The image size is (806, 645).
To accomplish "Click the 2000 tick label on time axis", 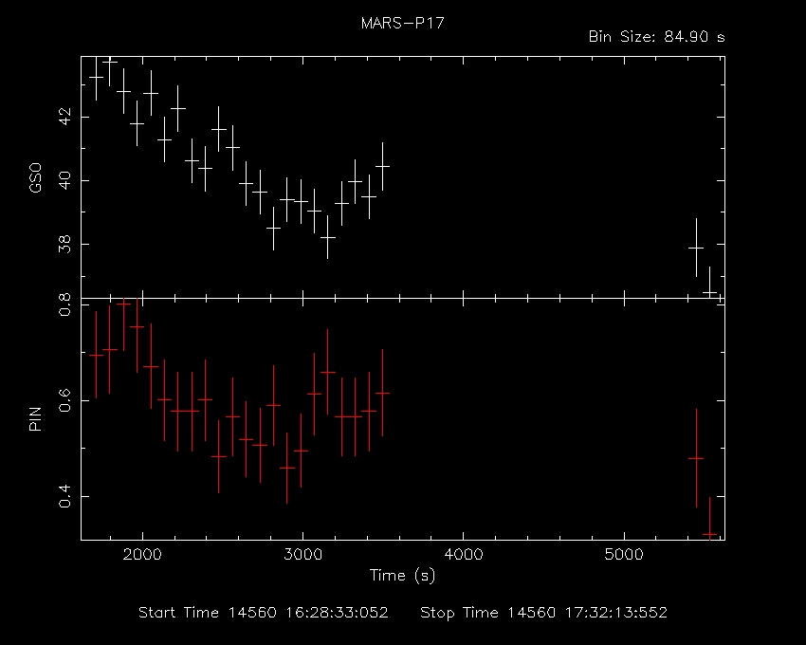I will pos(142,555).
